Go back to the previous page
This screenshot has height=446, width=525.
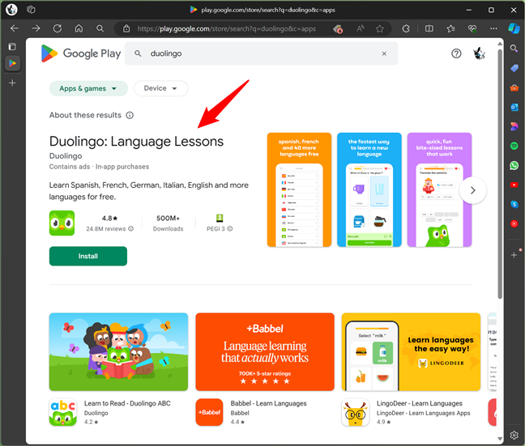tap(15, 28)
